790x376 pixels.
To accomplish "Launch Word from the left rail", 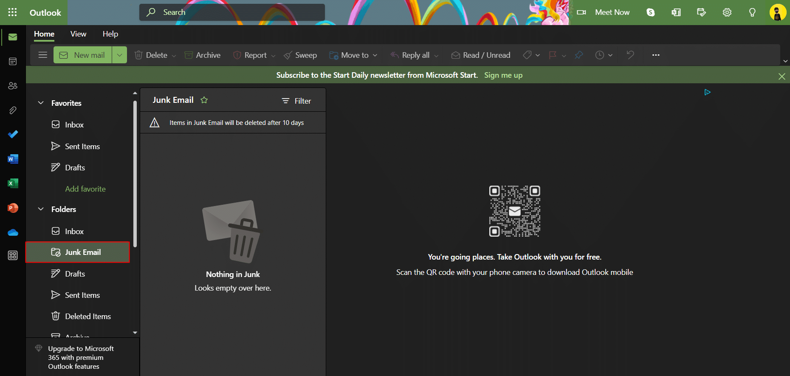I will coord(13,159).
